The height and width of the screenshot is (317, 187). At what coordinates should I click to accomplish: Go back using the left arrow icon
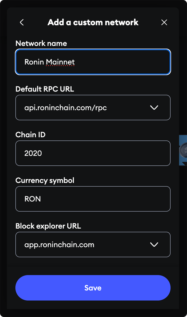pos(22,22)
